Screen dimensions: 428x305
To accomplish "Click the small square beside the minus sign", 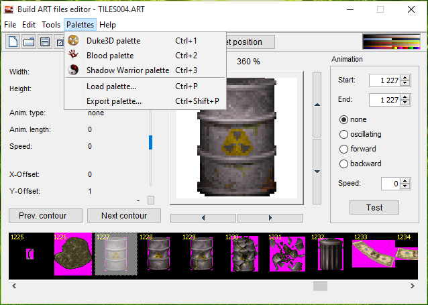I will click(151, 200).
